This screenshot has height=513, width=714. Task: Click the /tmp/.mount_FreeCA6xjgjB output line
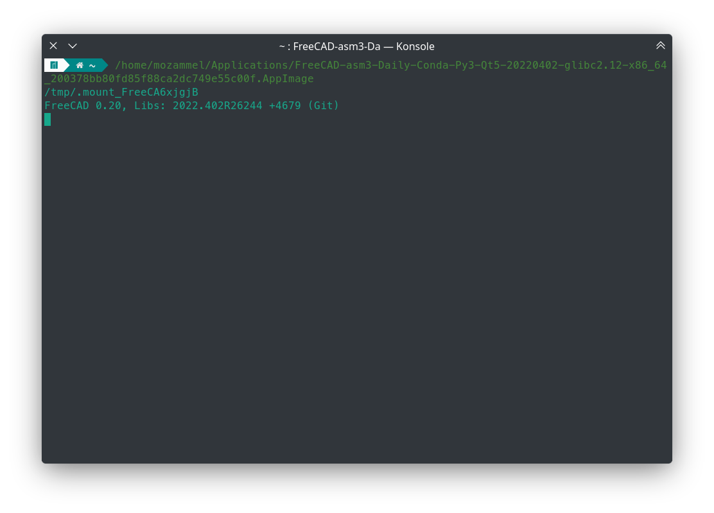121,92
